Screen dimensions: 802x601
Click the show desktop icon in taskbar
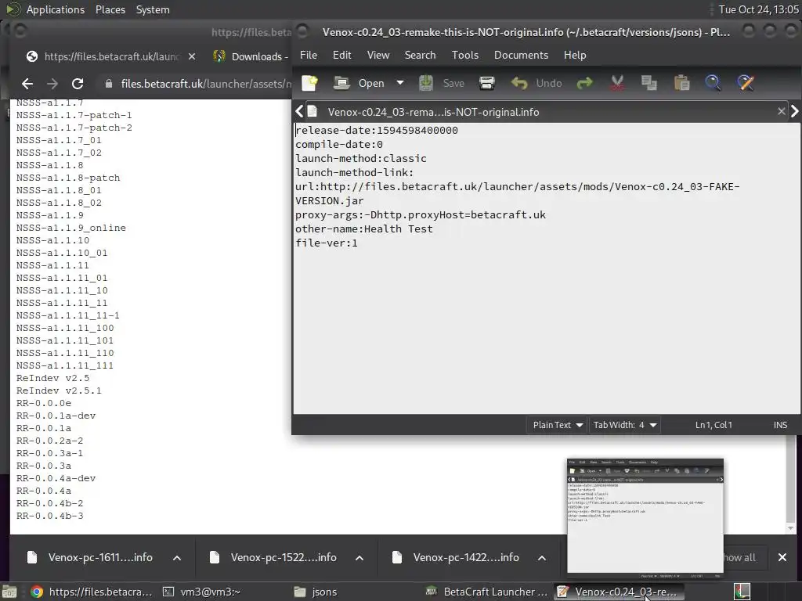pyautogui.click(x=9, y=592)
